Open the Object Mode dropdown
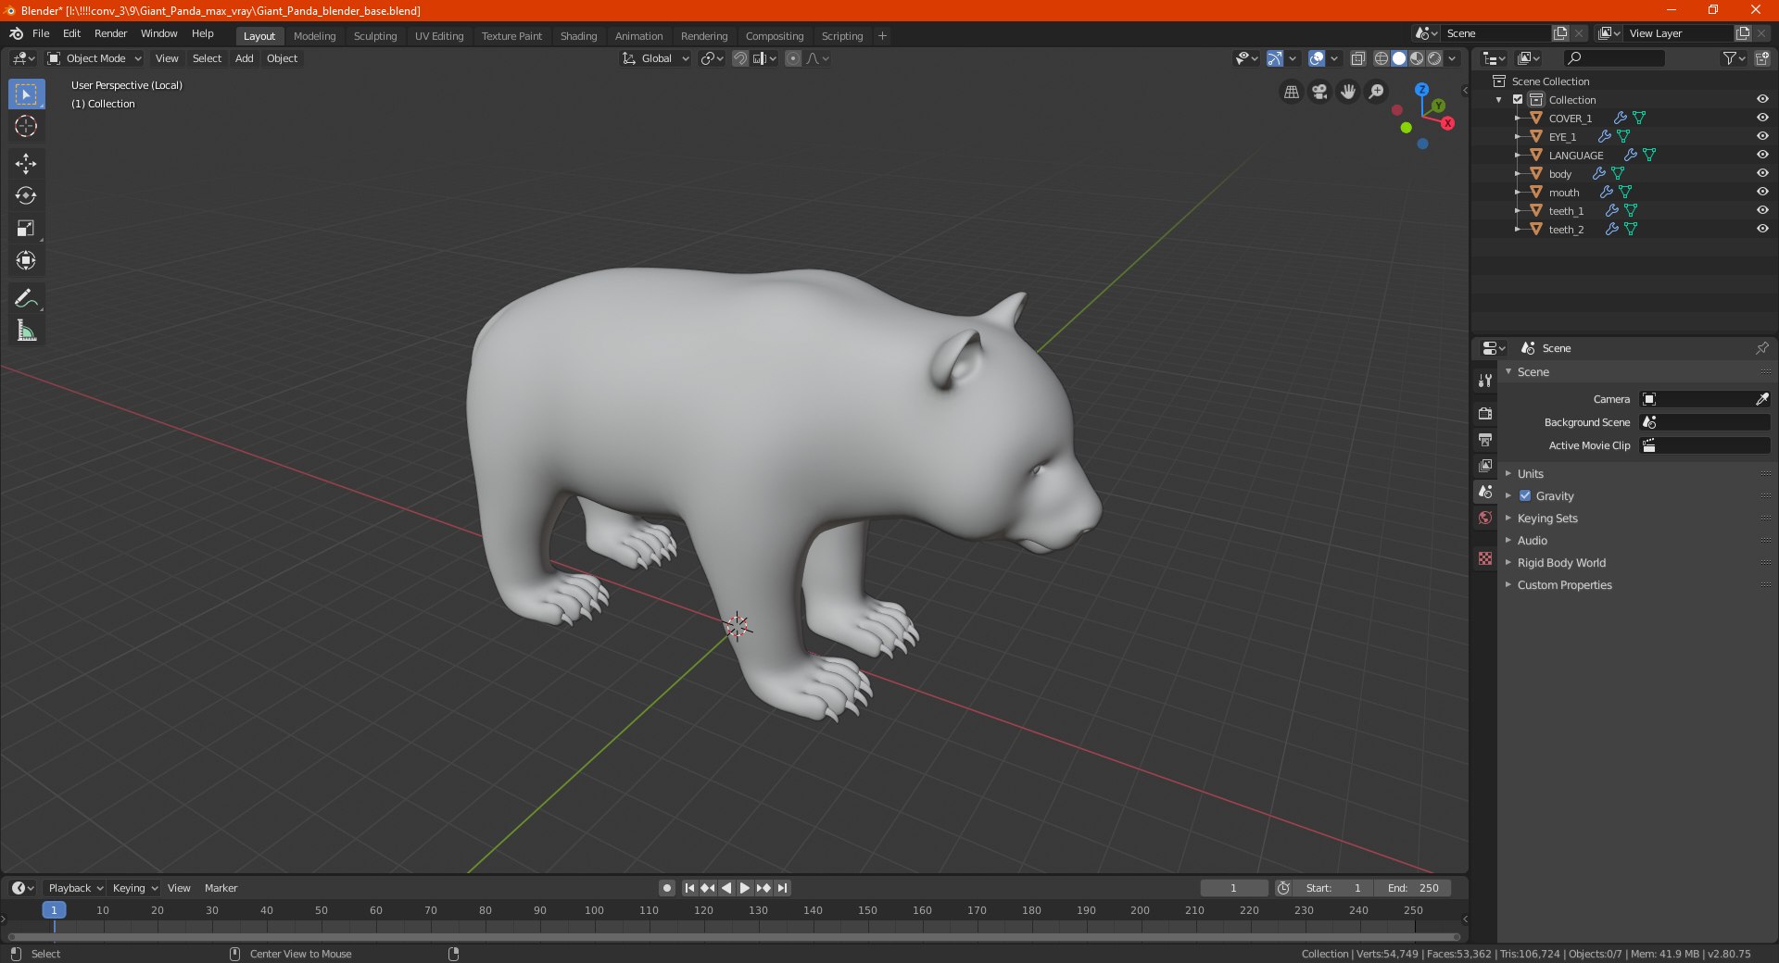Screen dimensions: 1779x963 click(x=95, y=58)
